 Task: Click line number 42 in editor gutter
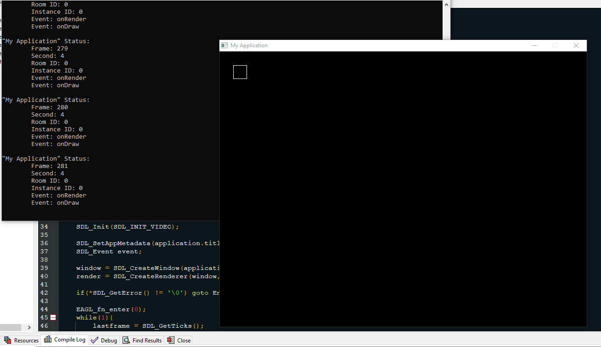coord(44,293)
